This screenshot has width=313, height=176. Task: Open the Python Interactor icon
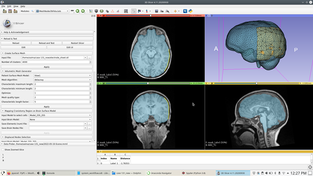point(190,11)
